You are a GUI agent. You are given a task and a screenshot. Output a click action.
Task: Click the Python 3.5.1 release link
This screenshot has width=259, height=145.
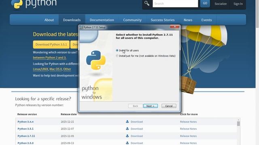[25, 129]
